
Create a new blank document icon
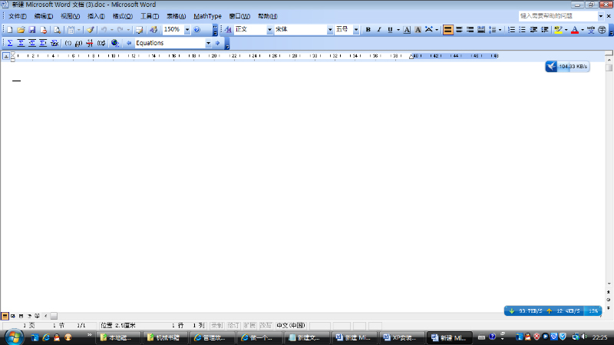pyautogui.click(x=9, y=30)
